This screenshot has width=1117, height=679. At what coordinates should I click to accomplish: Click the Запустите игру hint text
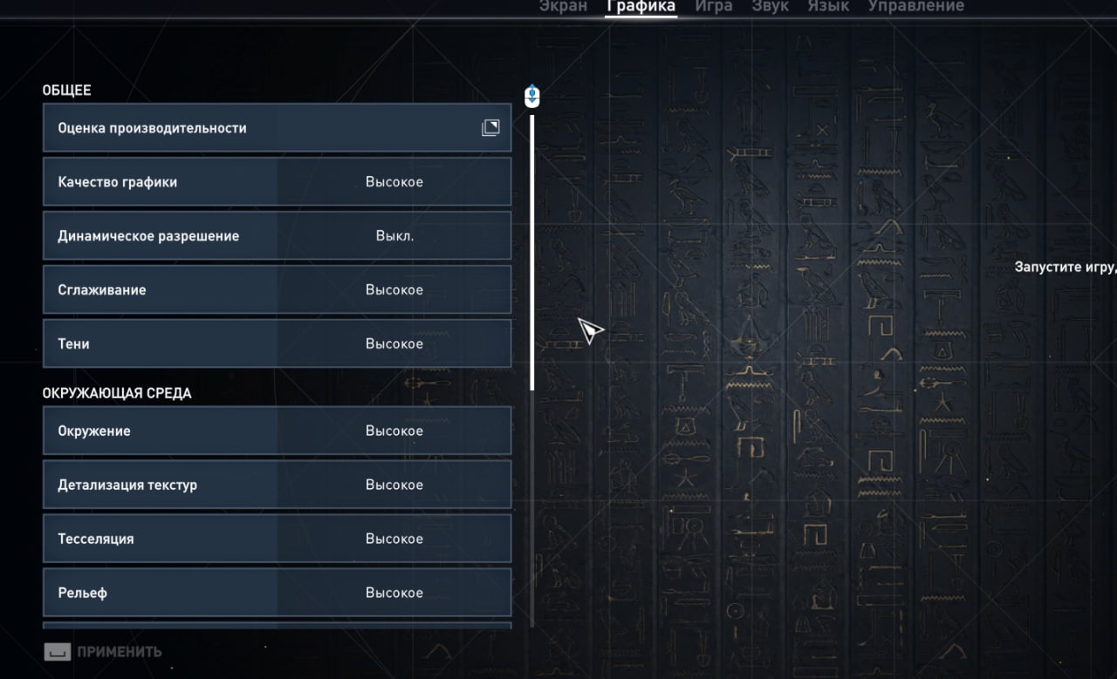coord(1066,268)
